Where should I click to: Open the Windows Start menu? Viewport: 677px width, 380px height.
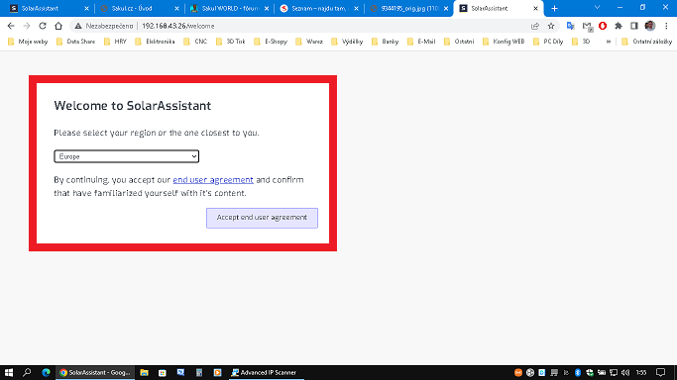pyautogui.click(x=9, y=372)
